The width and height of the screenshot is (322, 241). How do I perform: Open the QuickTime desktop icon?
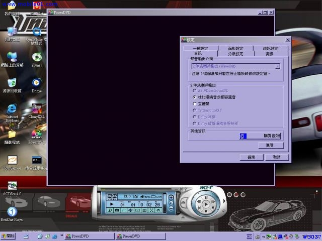point(37,36)
